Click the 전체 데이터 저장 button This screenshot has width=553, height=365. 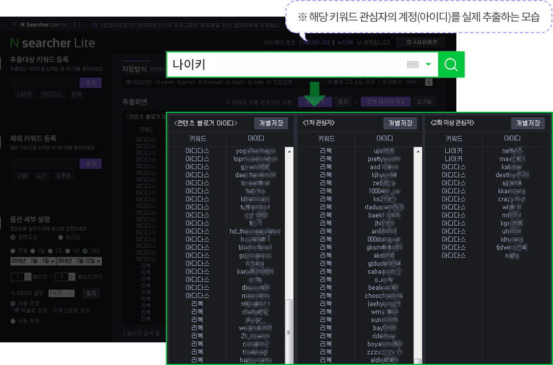pos(385,102)
